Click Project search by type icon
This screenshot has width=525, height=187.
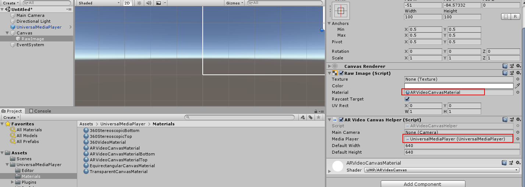pos(303,117)
